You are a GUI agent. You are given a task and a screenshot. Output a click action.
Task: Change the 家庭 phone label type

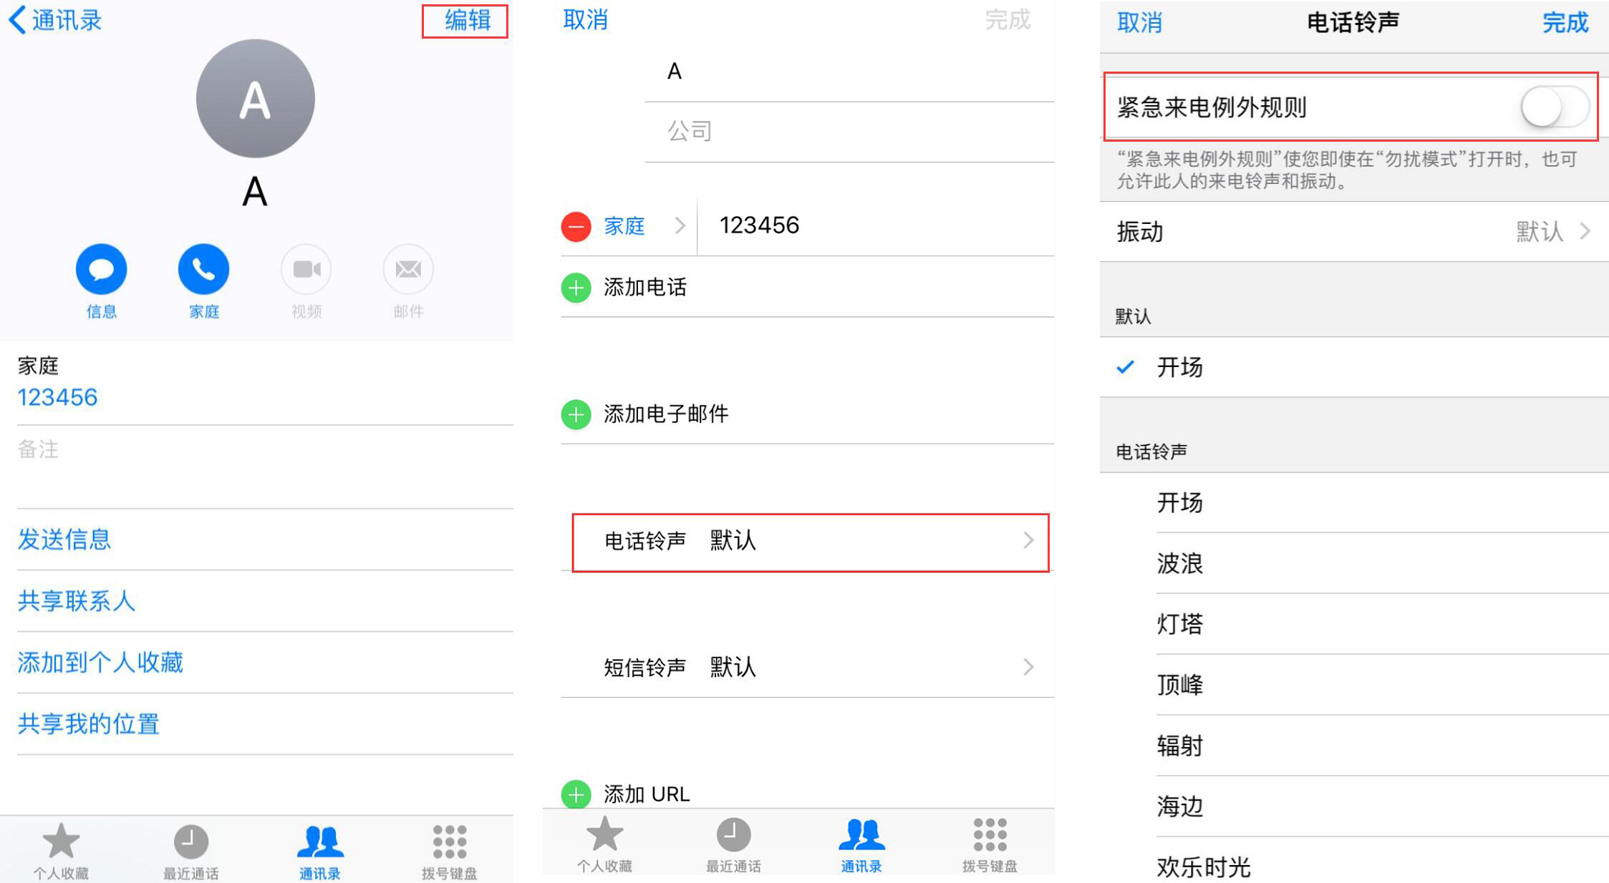(624, 227)
